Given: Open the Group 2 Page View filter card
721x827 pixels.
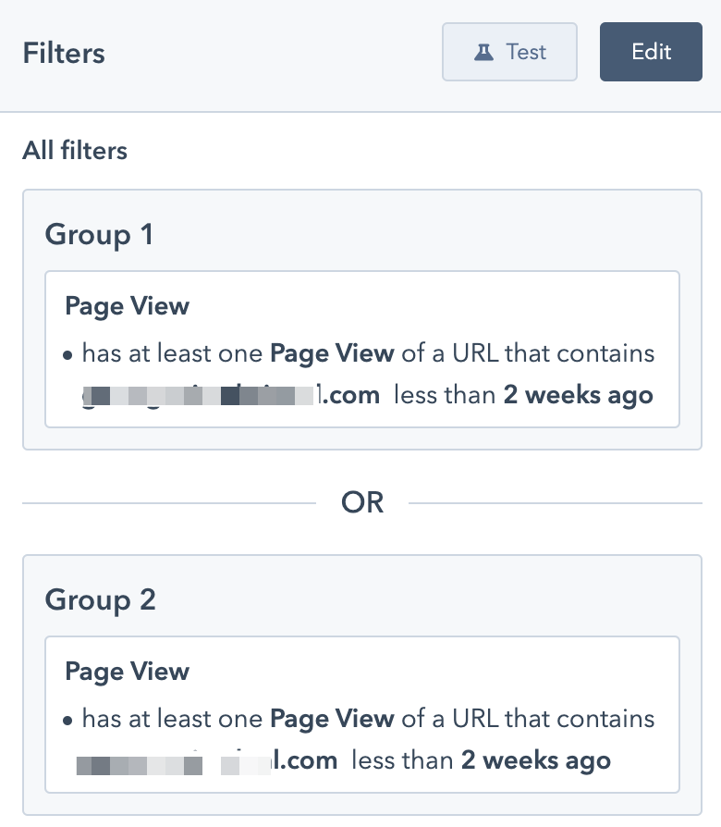Looking at the screenshot, I should [362, 715].
